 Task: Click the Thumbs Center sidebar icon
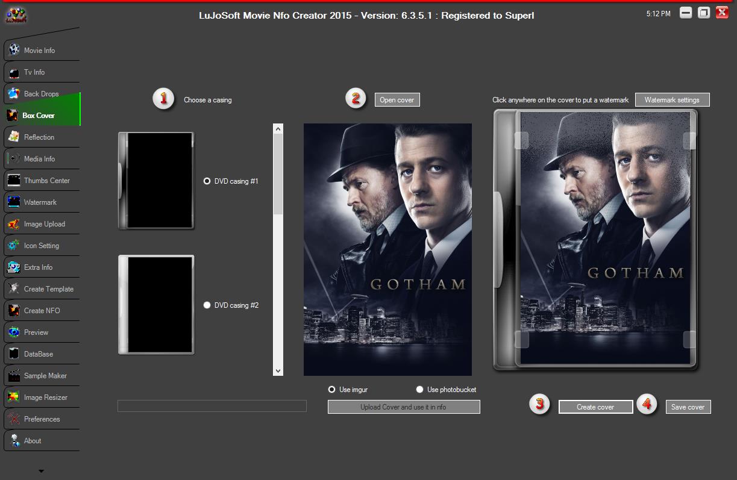14,181
